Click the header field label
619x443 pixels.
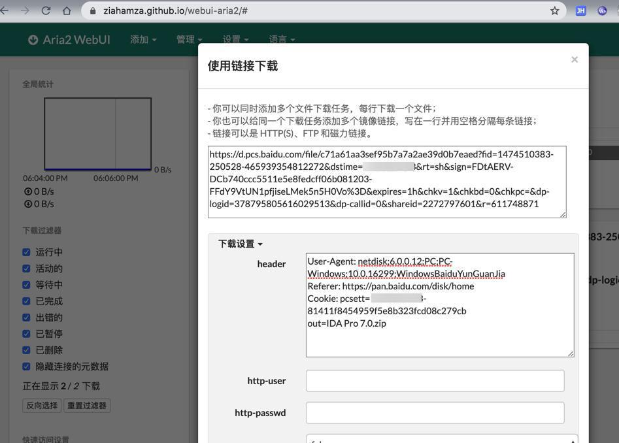[x=272, y=264]
